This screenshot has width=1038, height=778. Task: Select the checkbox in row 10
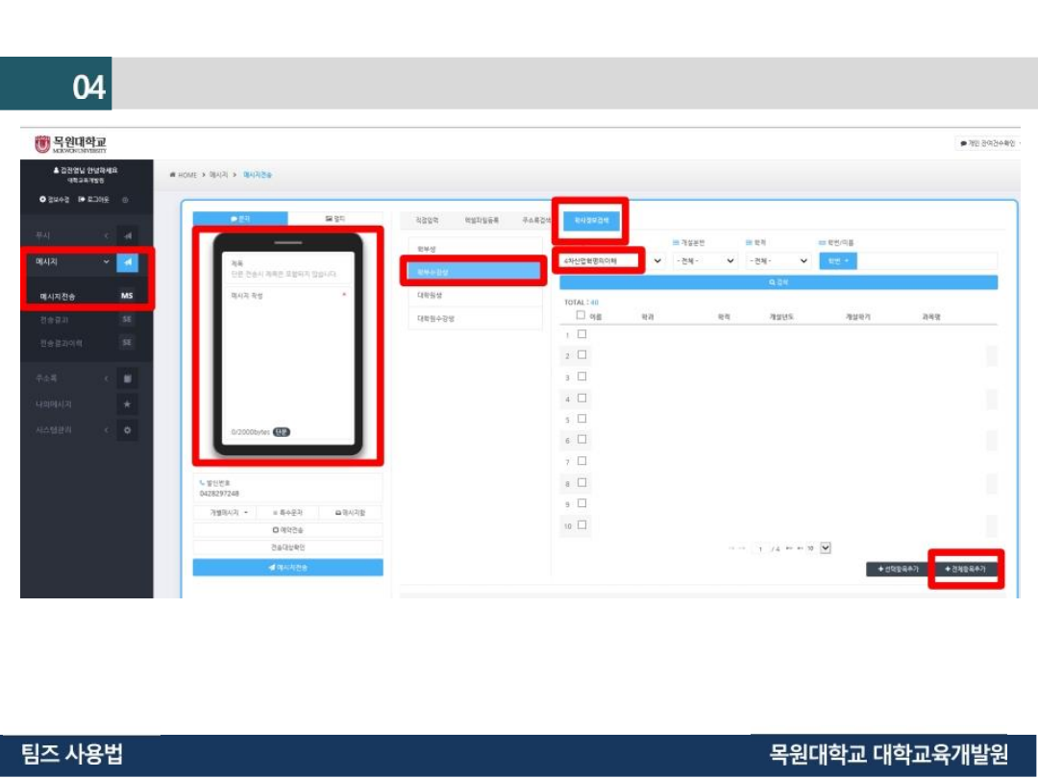click(x=581, y=525)
